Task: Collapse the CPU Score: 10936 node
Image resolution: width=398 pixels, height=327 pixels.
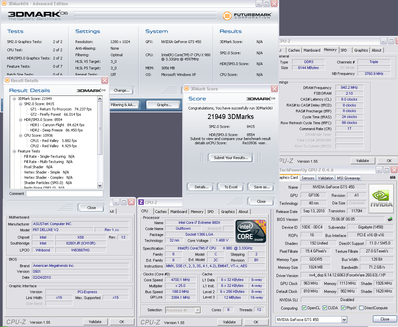Action: 21,135
